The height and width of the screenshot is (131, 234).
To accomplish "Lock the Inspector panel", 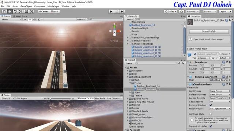I will tap(229, 16).
